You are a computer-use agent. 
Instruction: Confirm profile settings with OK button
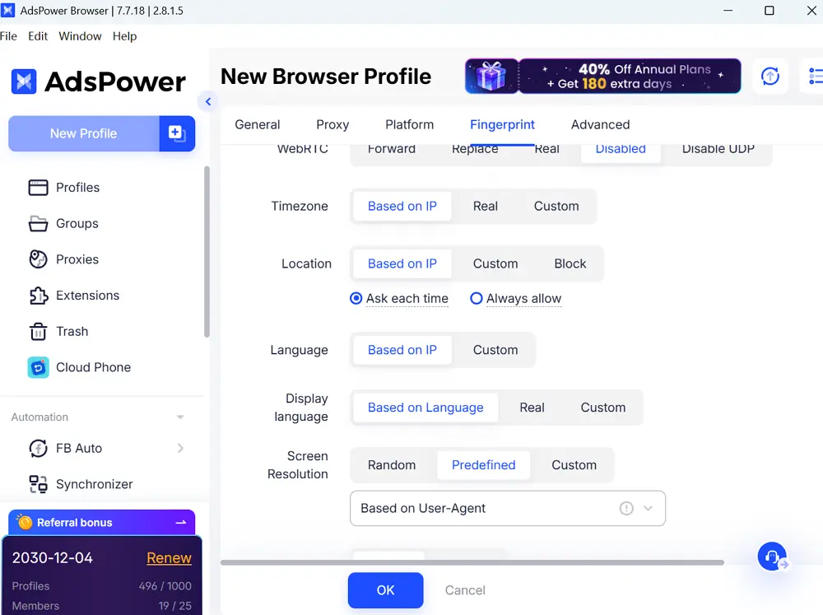385,590
